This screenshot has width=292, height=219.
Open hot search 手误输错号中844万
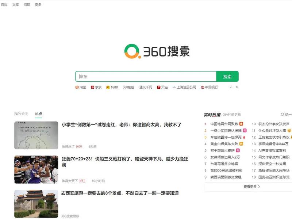273,144
